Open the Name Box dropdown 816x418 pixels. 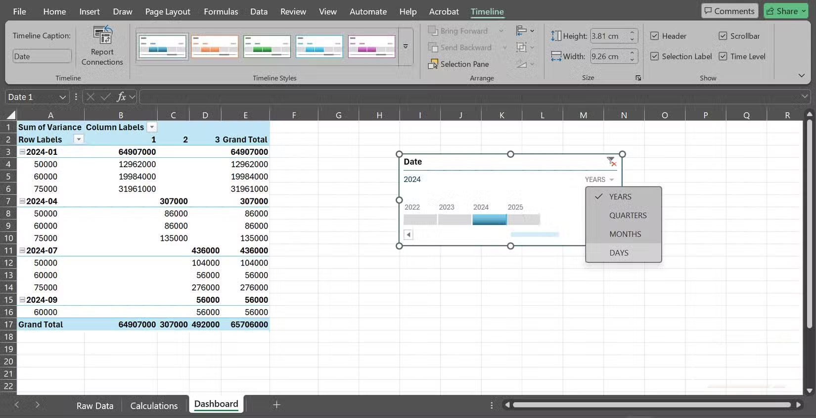(x=62, y=97)
